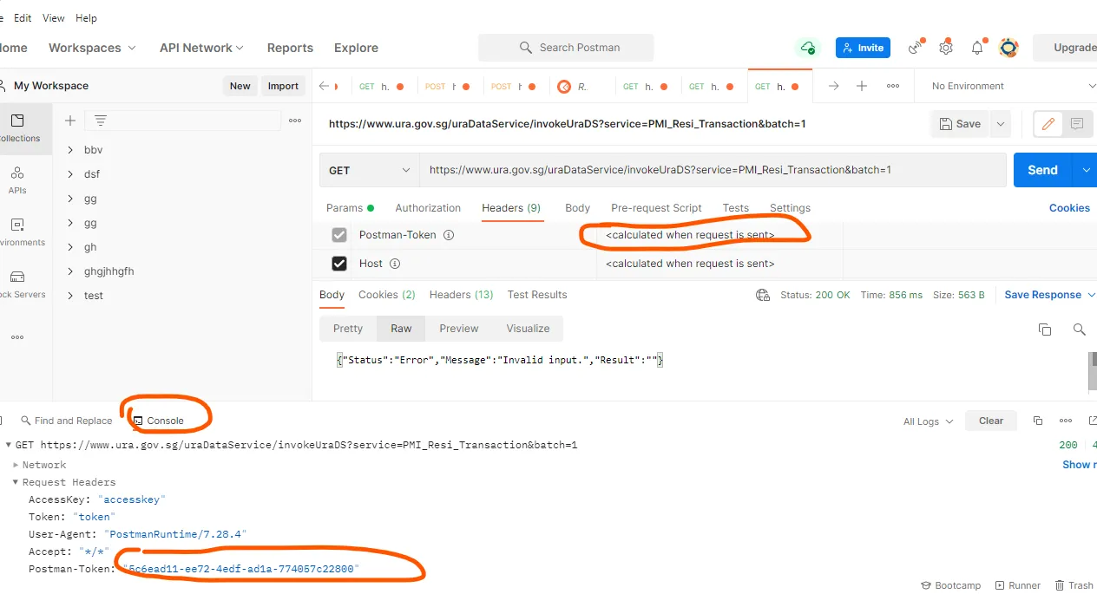Toggle the Host header checkbox
The image size is (1097, 594).
(x=339, y=264)
